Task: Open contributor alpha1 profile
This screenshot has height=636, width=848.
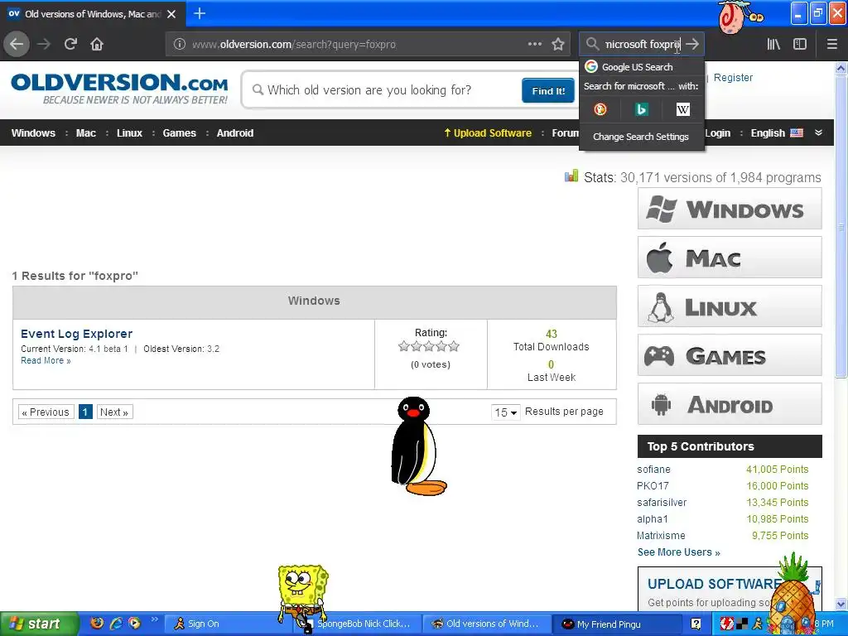Action: tap(652, 519)
